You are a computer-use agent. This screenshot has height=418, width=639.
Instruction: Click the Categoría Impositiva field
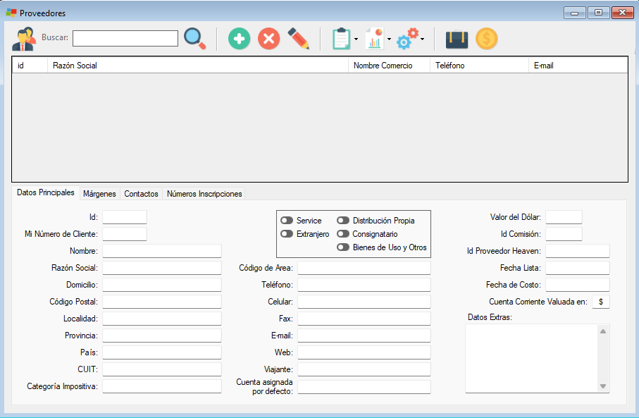pyautogui.click(x=162, y=386)
